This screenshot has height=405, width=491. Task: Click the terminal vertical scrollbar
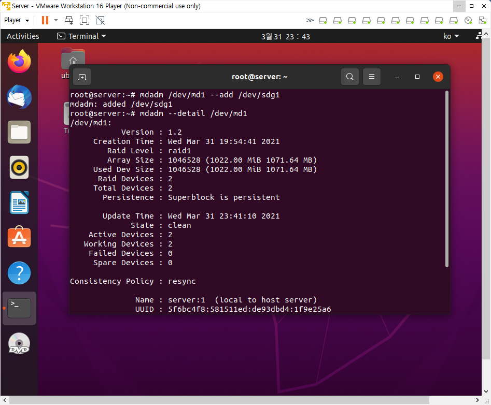pyautogui.click(x=447, y=179)
